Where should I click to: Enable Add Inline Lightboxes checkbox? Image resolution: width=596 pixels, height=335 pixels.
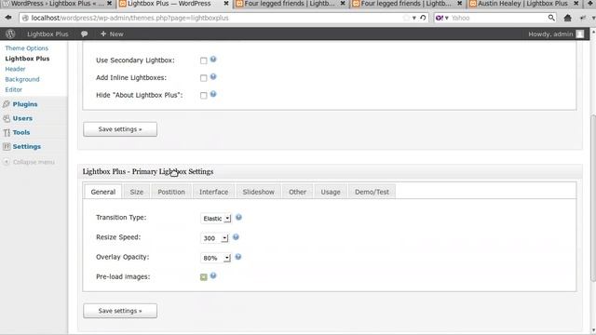click(204, 78)
